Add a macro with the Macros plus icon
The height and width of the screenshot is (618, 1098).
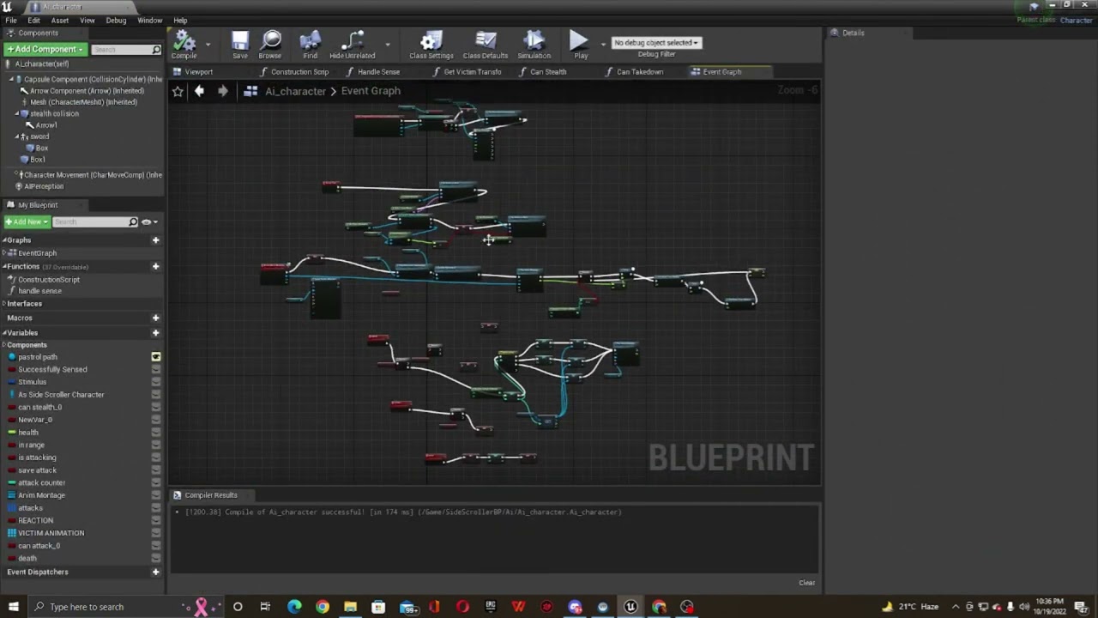(155, 318)
